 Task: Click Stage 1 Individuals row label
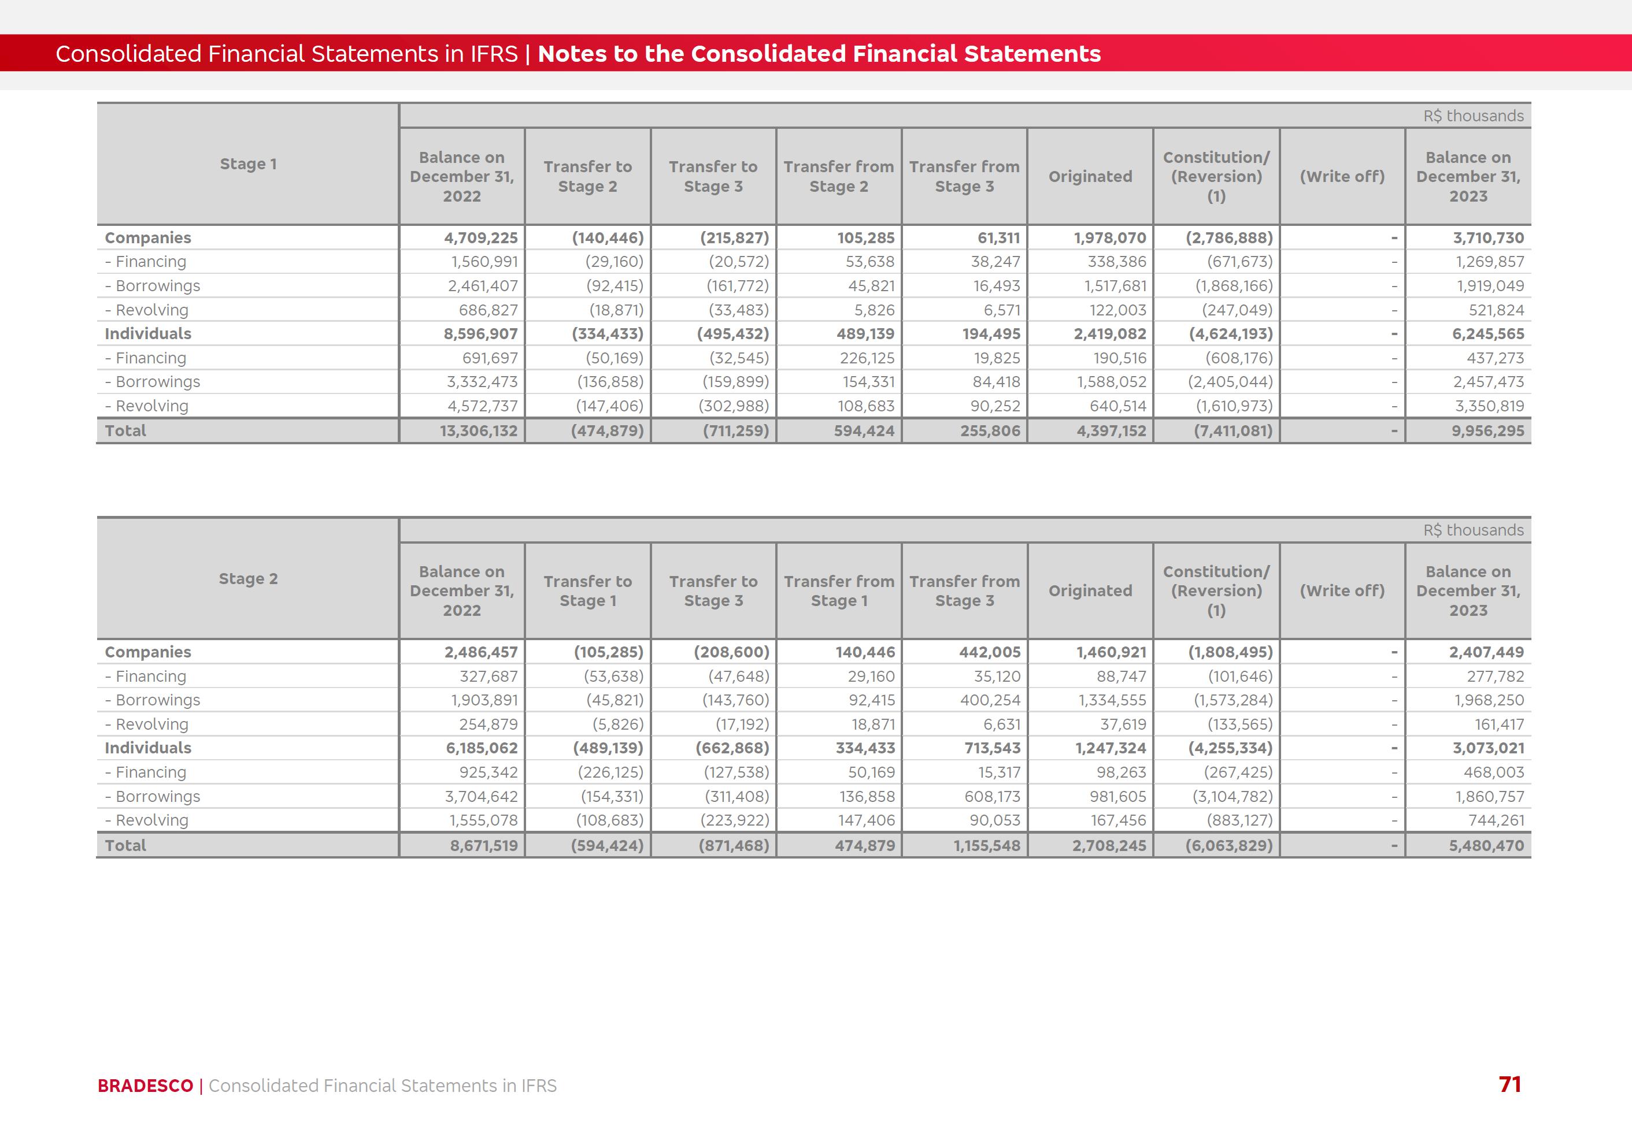(148, 334)
